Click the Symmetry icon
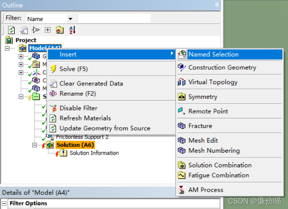The height and width of the screenshot is (209, 288). point(182,97)
